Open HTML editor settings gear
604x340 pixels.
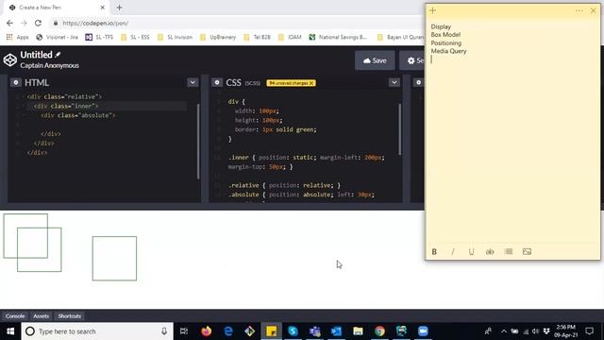click(16, 82)
